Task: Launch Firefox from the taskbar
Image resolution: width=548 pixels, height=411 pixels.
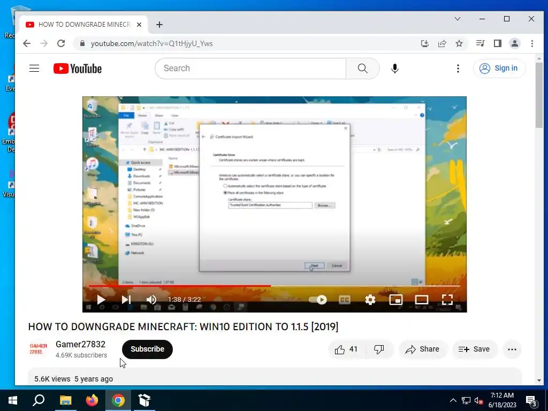Action: point(92,400)
